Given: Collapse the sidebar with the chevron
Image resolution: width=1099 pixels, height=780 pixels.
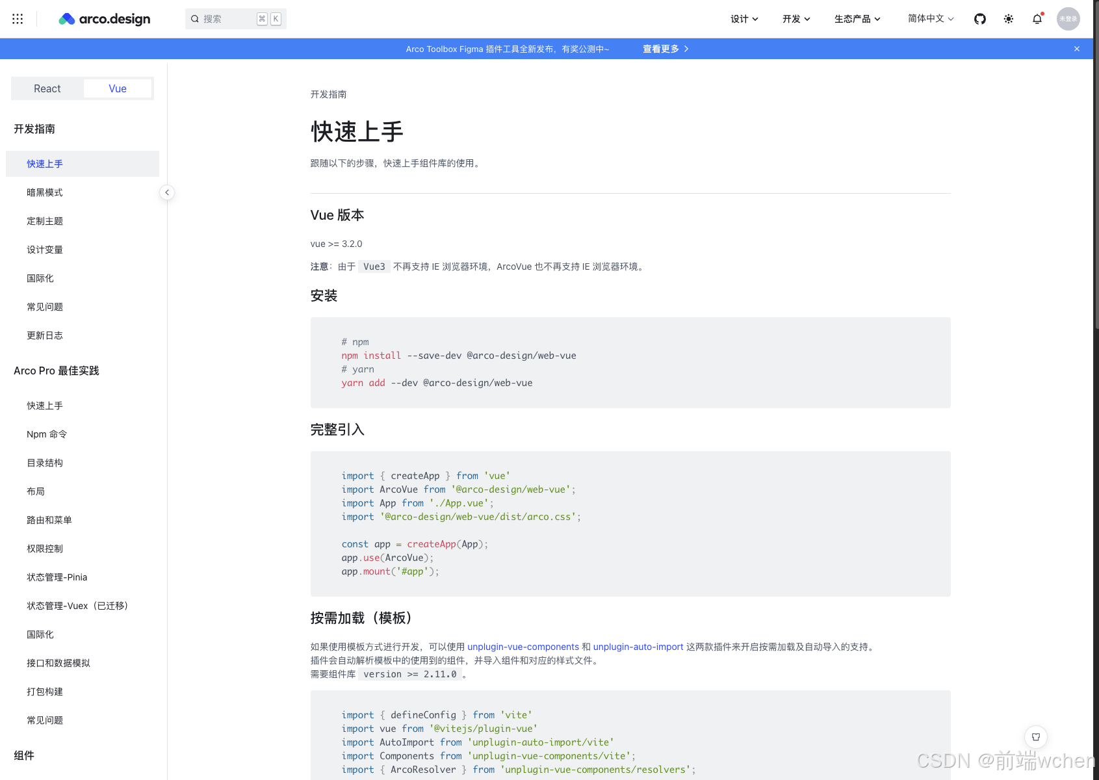Looking at the screenshot, I should click(x=167, y=192).
